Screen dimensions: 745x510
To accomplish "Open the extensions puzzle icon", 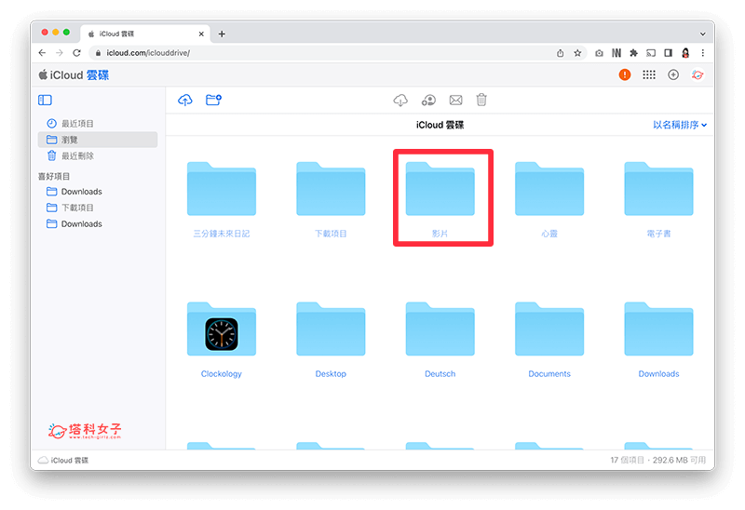I will pyautogui.click(x=633, y=53).
